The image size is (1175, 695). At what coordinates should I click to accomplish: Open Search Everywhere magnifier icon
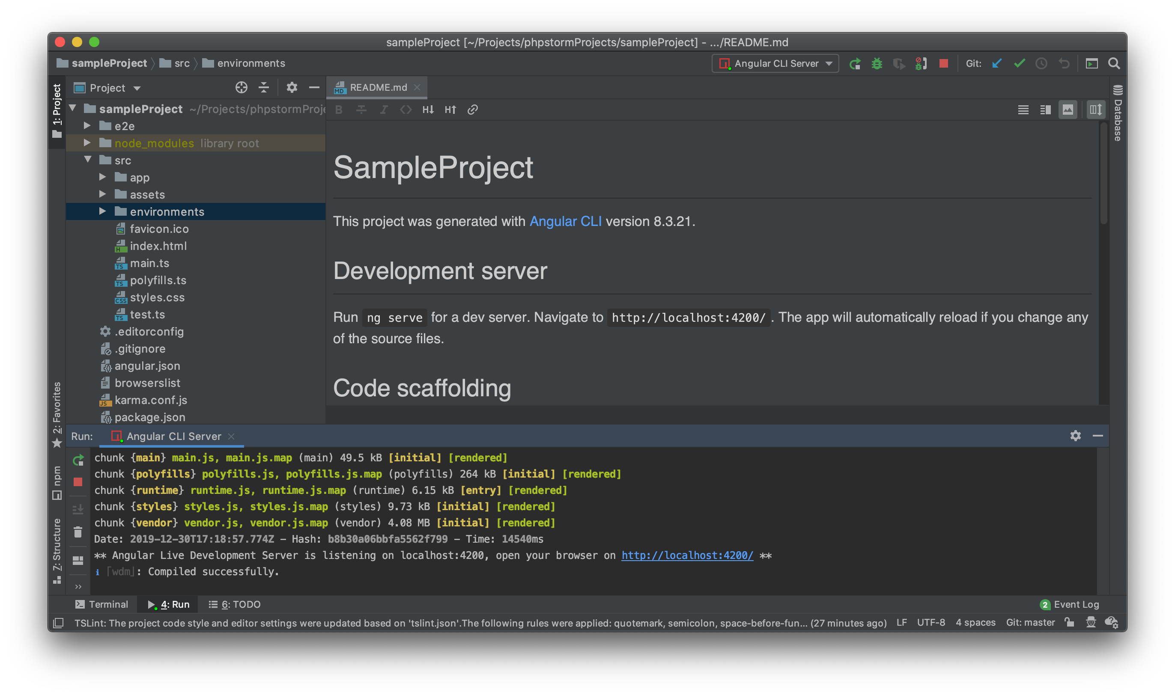coord(1114,63)
